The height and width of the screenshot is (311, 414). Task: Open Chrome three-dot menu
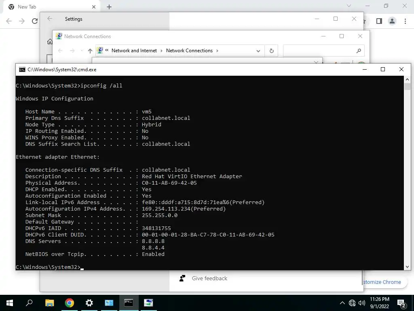[x=405, y=21]
